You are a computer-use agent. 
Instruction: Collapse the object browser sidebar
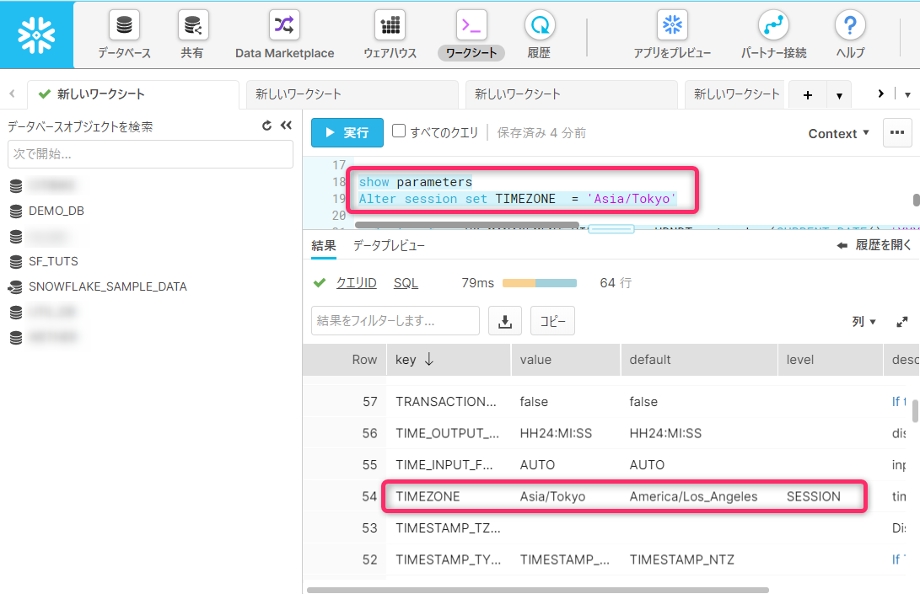point(287,126)
